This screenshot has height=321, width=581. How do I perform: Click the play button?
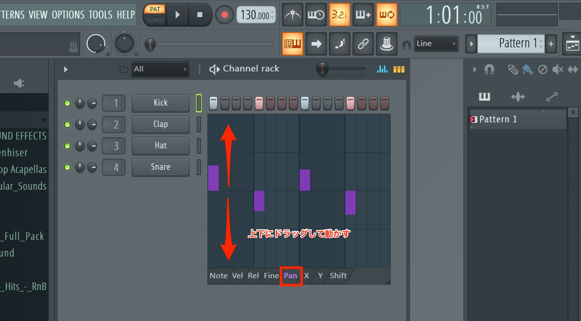pyautogui.click(x=177, y=15)
